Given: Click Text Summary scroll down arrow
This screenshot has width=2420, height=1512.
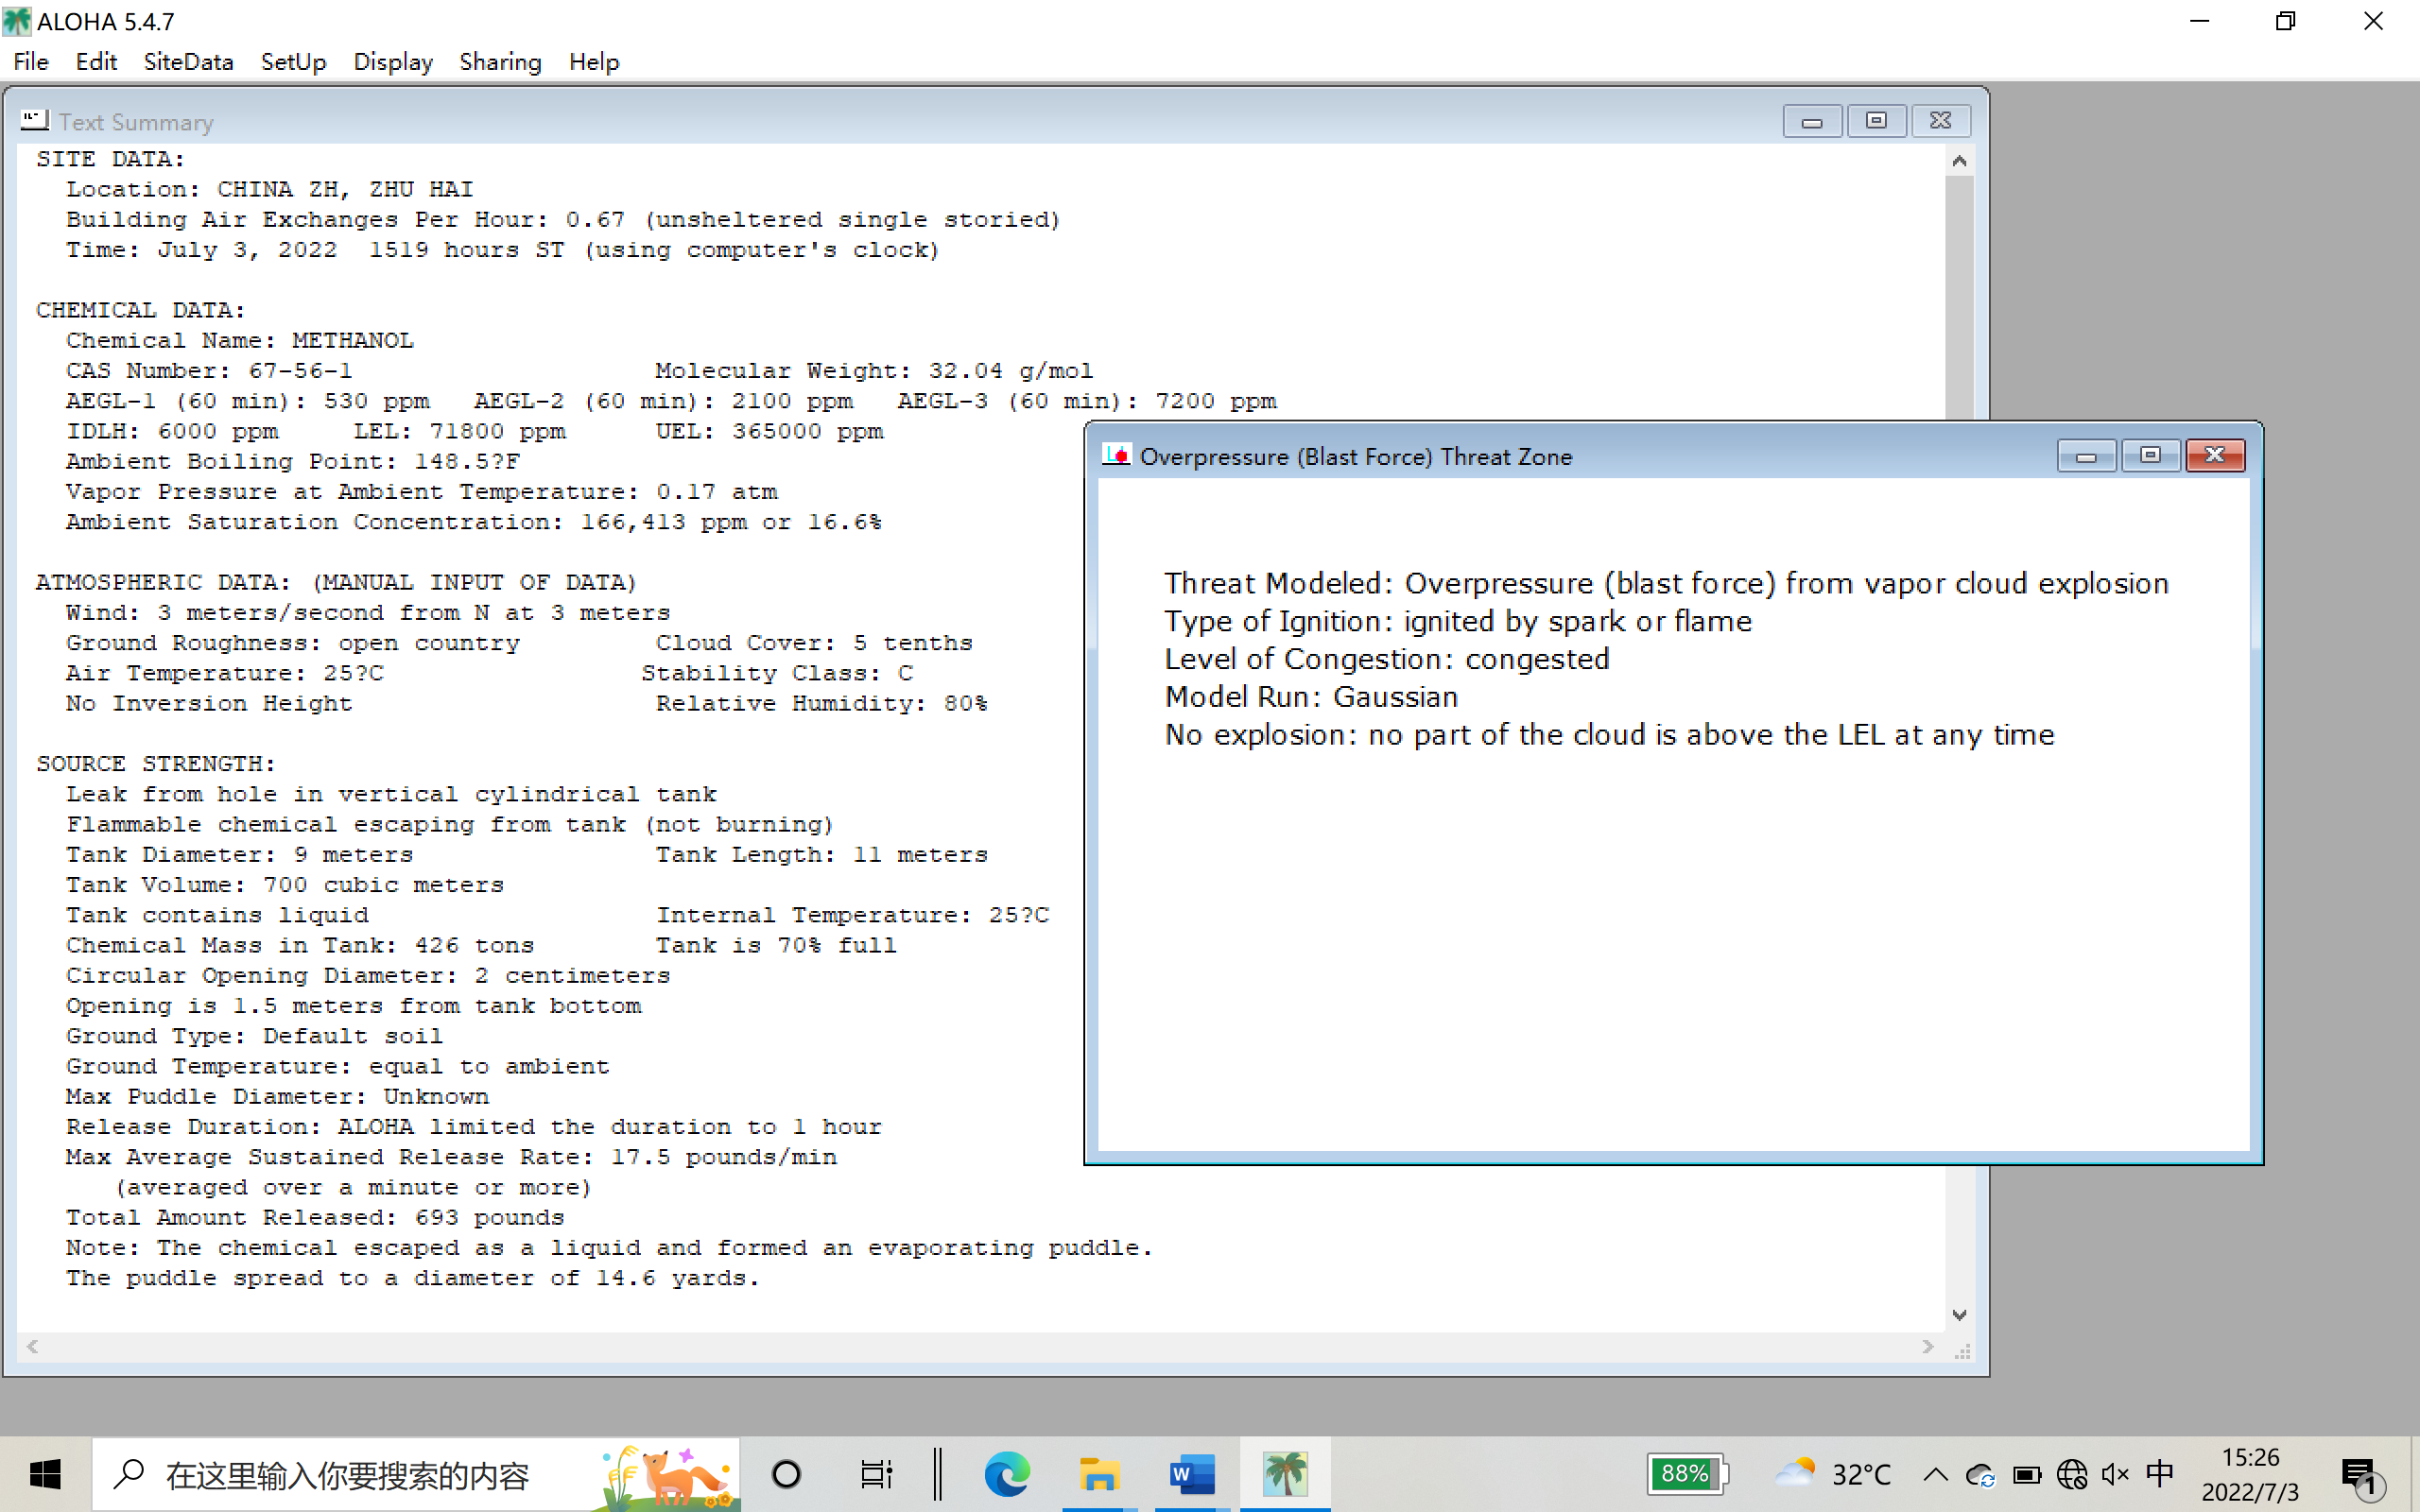Looking at the screenshot, I should [1959, 1315].
